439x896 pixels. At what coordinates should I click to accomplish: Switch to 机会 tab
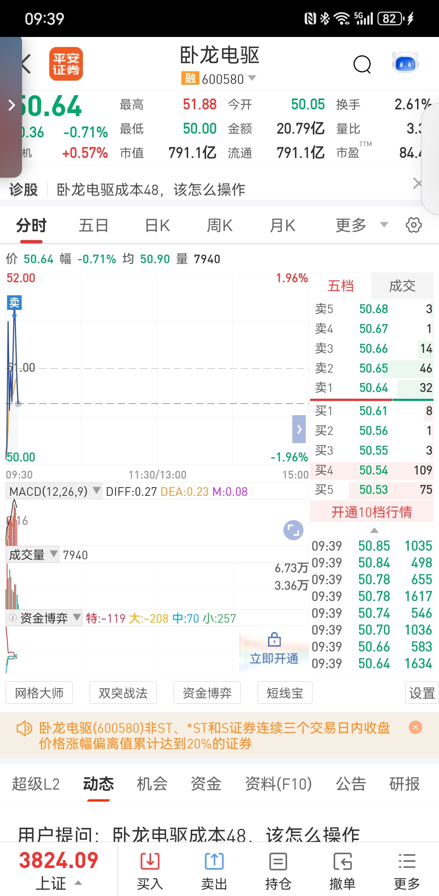[152, 784]
